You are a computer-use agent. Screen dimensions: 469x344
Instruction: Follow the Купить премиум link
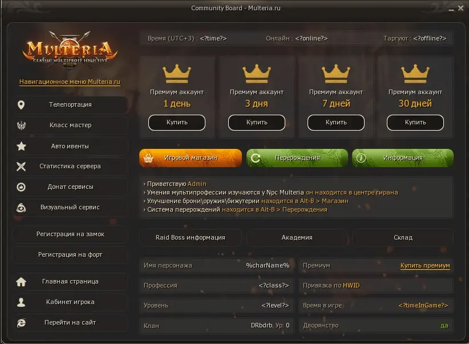click(425, 266)
